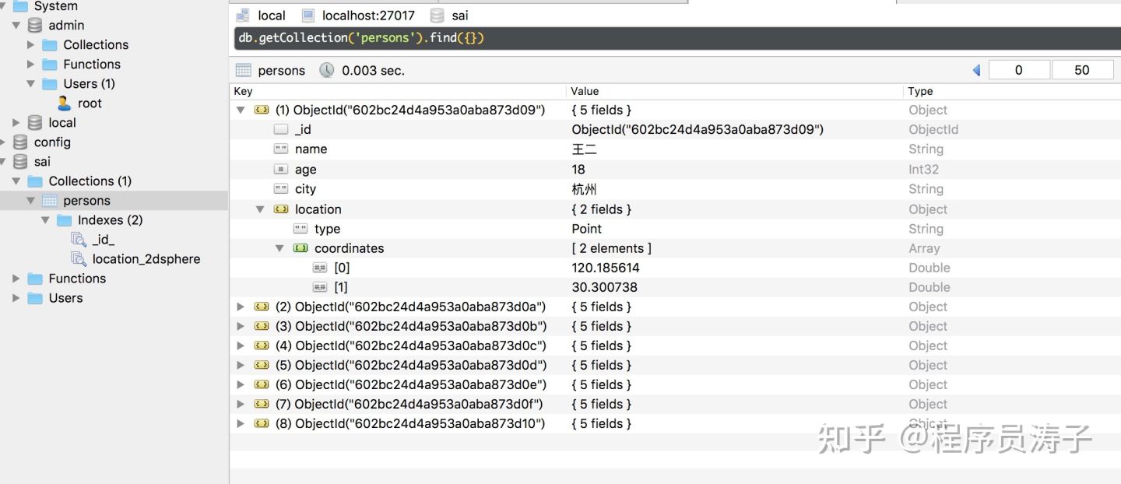Click the persons collection table icon

[x=50, y=201]
